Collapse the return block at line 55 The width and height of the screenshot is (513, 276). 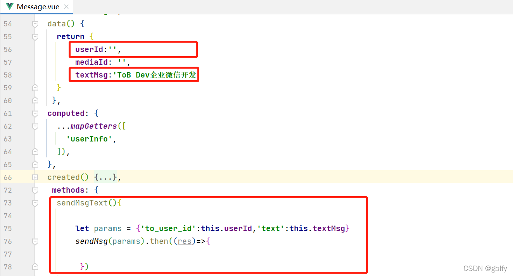[35, 37]
